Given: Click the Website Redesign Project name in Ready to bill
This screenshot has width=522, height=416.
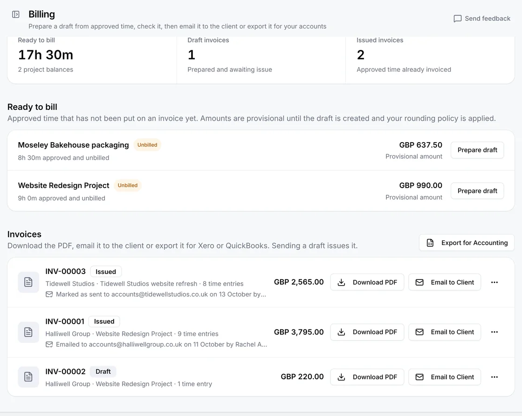Looking at the screenshot, I should point(63,185).
